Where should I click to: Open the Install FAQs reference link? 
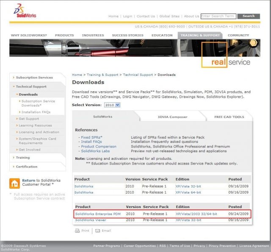coord(91,142)
